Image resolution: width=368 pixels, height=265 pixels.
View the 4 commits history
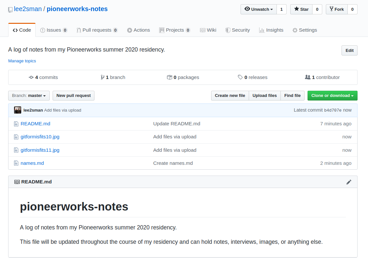[x=43, y=77]
